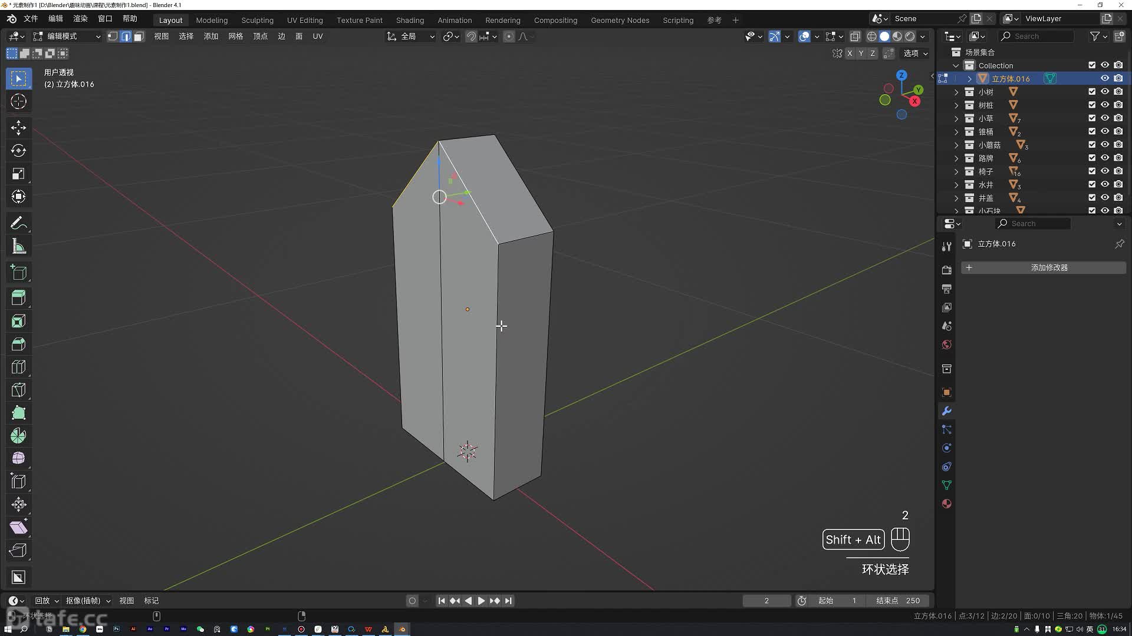Select the Loop Cut tool
This screenshot has height=636, width=1132.
18,367
